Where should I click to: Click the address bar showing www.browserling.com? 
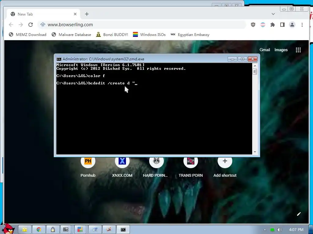(x=142, y=25)
